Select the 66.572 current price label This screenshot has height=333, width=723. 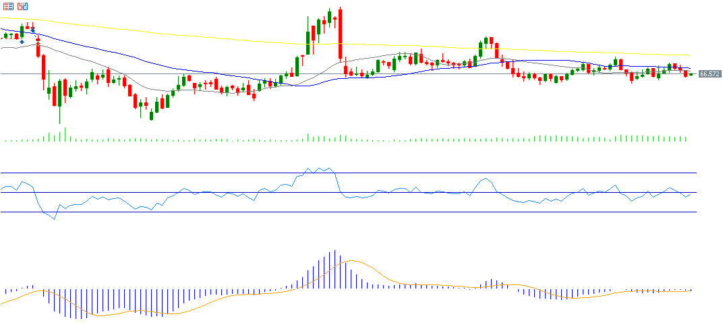[709, 73]
